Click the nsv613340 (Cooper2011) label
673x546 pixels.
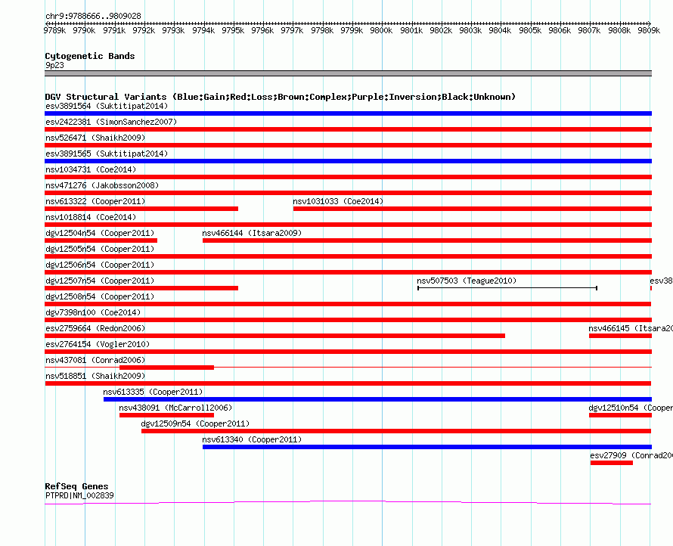click(x=252, y=439)
